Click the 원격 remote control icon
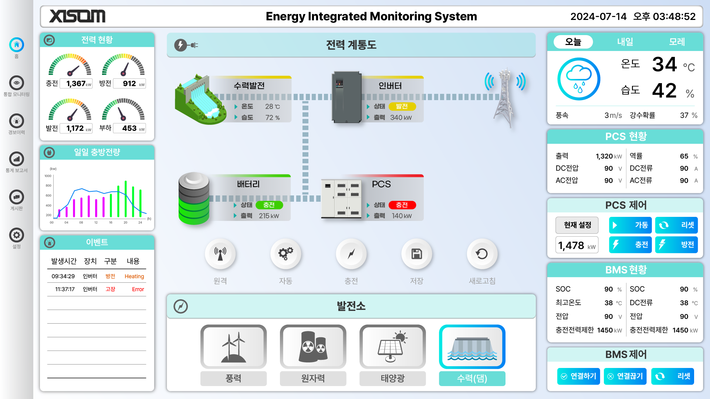The height and width of the screenshot is (399, 710). (x=220, y=253)
